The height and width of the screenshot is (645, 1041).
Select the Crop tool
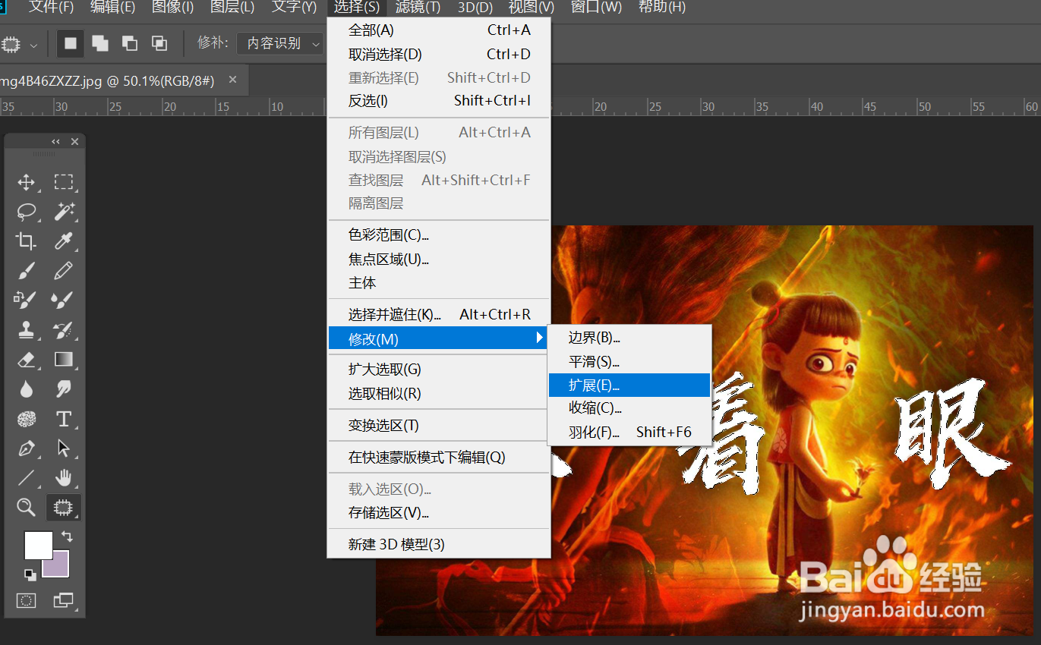[x=27, y=241]
